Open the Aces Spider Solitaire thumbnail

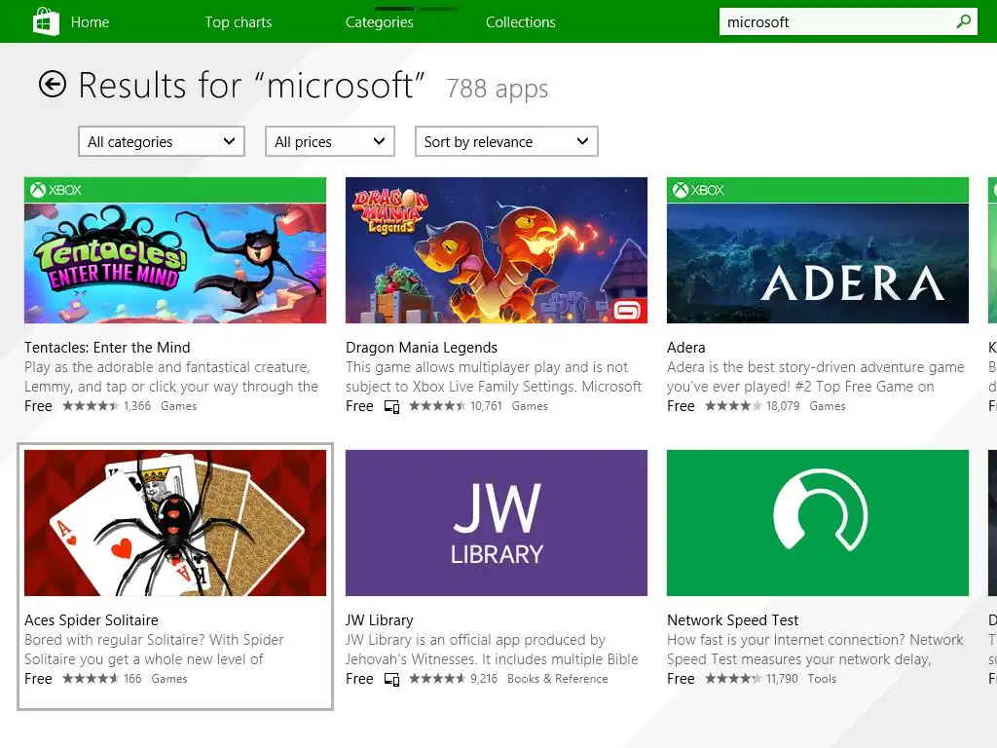[x=175, y=523]
